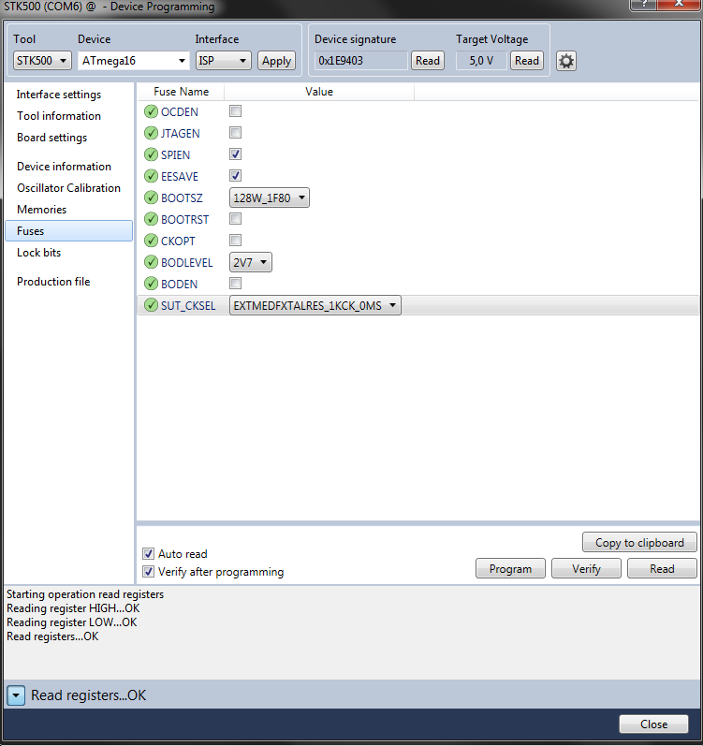Click log line 'Reading register HIGH...OK'

[73, 608]
